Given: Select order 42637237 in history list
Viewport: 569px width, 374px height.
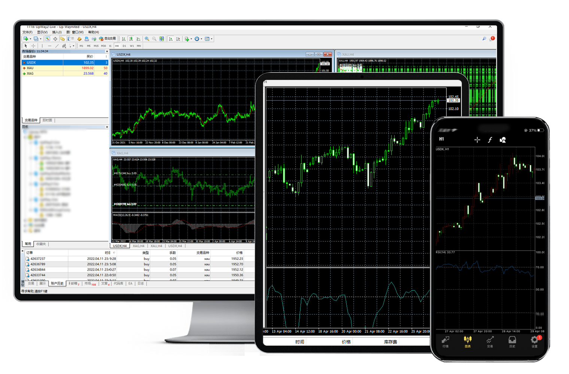Looking at the screenshot, I should tap(38, 259).
